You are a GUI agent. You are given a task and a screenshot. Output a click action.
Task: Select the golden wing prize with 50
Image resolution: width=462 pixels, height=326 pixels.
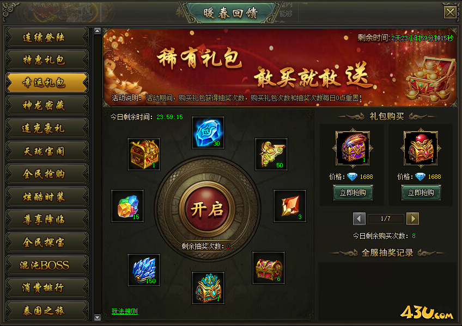(x=271, y=154)
